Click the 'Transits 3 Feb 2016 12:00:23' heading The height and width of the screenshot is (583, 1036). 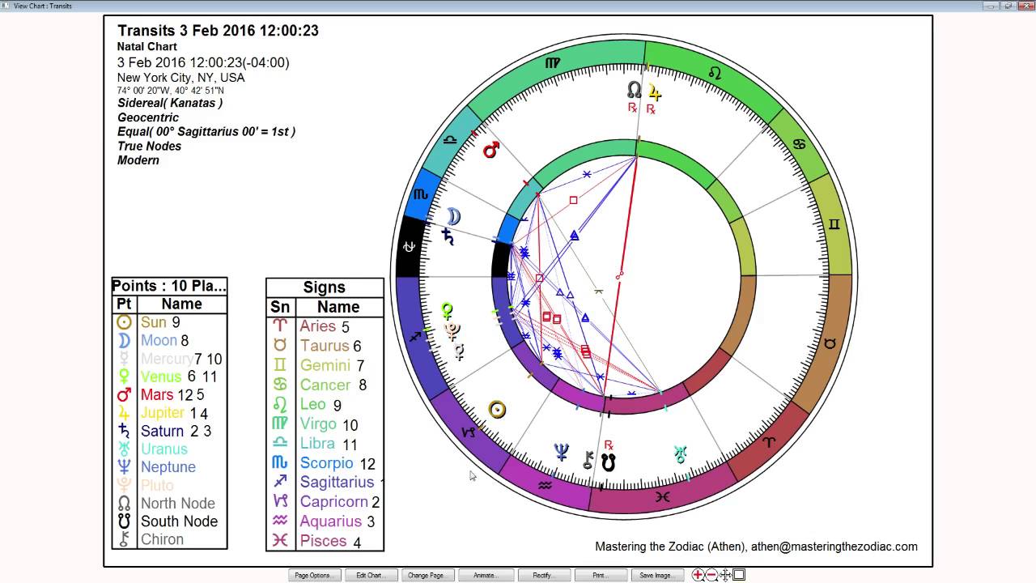click(218, 31)
